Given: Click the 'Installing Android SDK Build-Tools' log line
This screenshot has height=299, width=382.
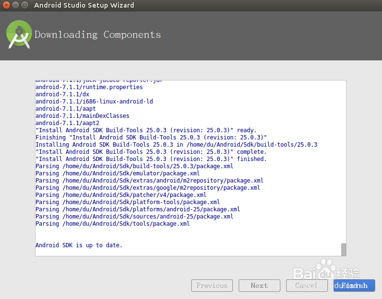Looking at the screenshot, I should 176,145.
